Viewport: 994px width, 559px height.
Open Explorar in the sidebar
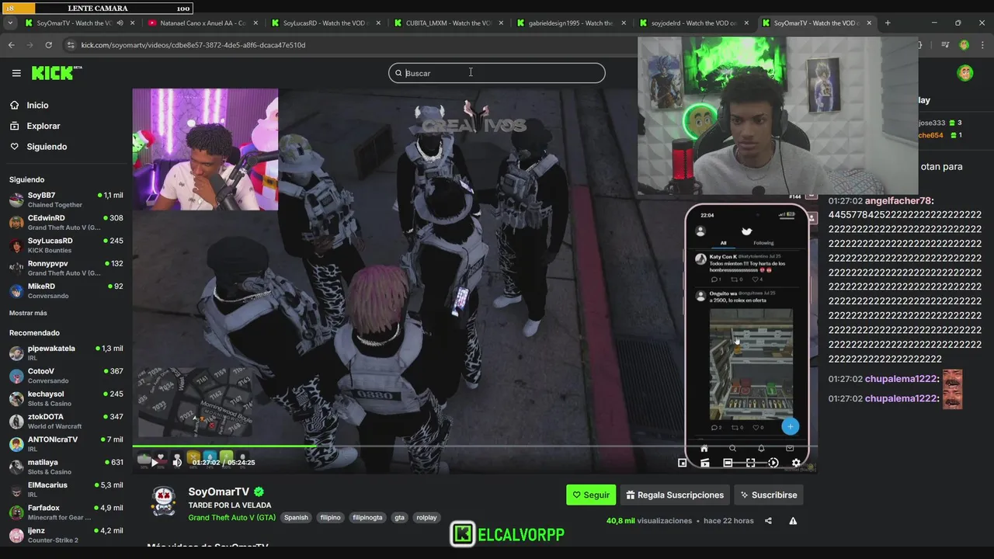pyautogui.click(x=43, y=126)
